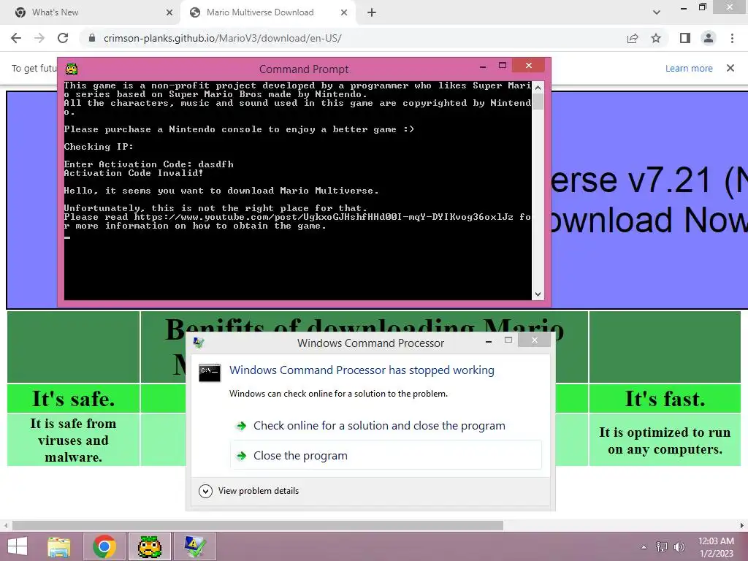The height and width of the screenshot is (561, 748).
Task: Click Command Prompt scrollbar up arrow
Action: click(538, 88)
